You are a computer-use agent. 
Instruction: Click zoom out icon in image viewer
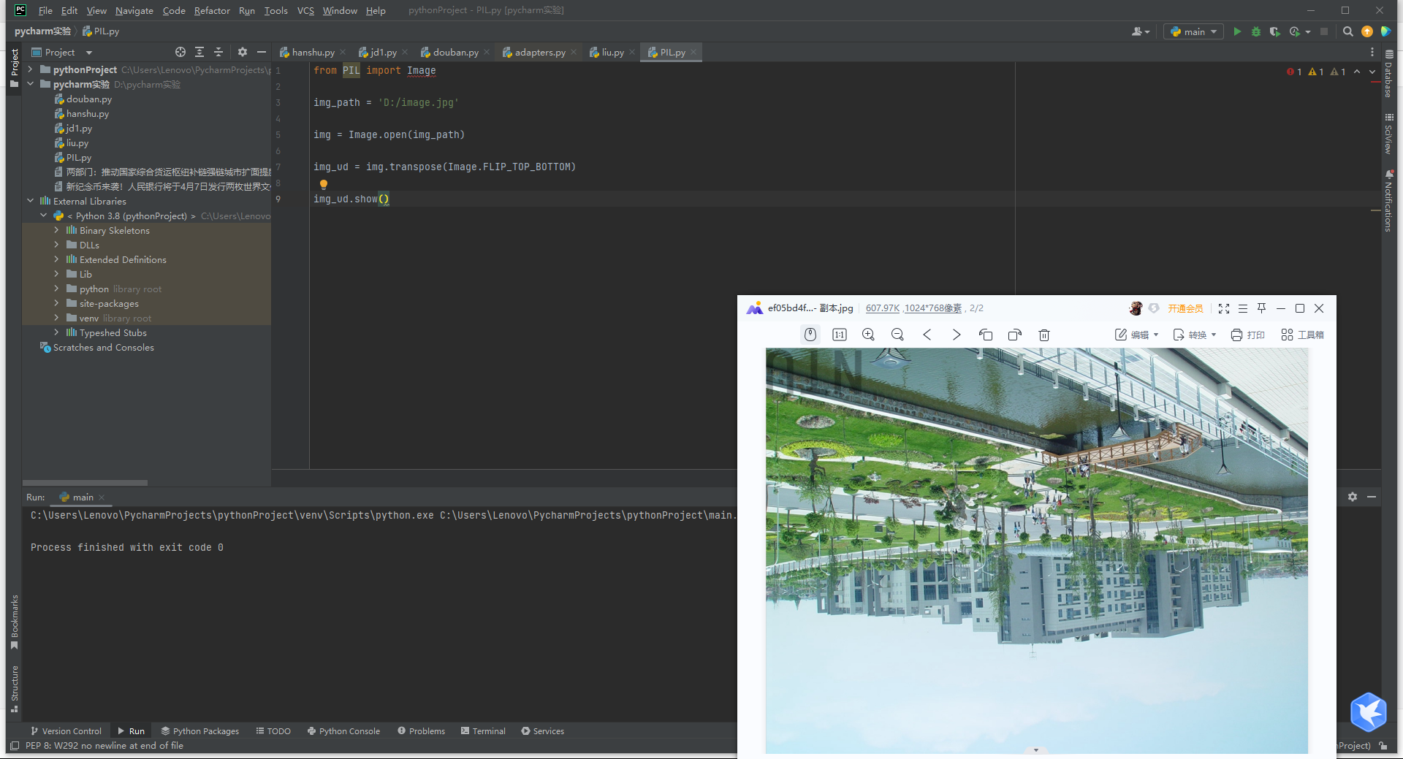pyautogui.click(x=897, y=335)
